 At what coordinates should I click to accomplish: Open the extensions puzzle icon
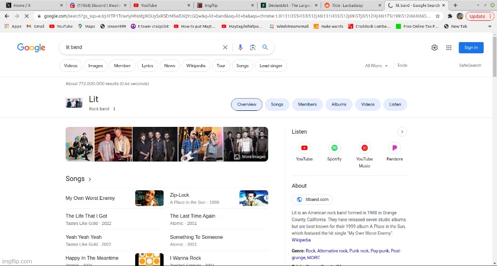(x=450, y=16)
